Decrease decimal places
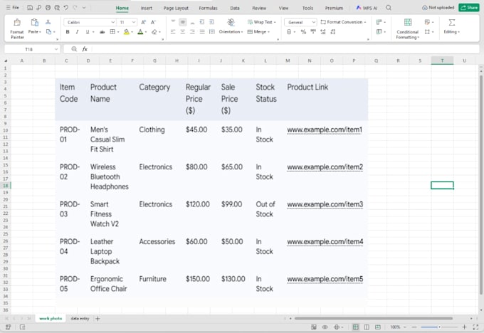 (x=333, y=32)
